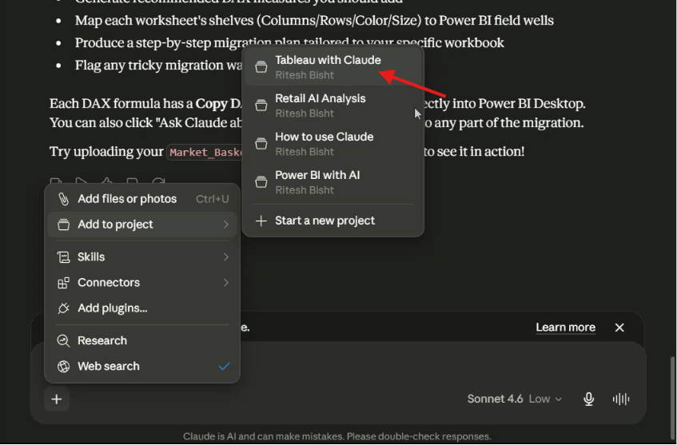Dismiss the banner with the X icon
This screenshot has height=445, width=677.
tap(619, 328)
